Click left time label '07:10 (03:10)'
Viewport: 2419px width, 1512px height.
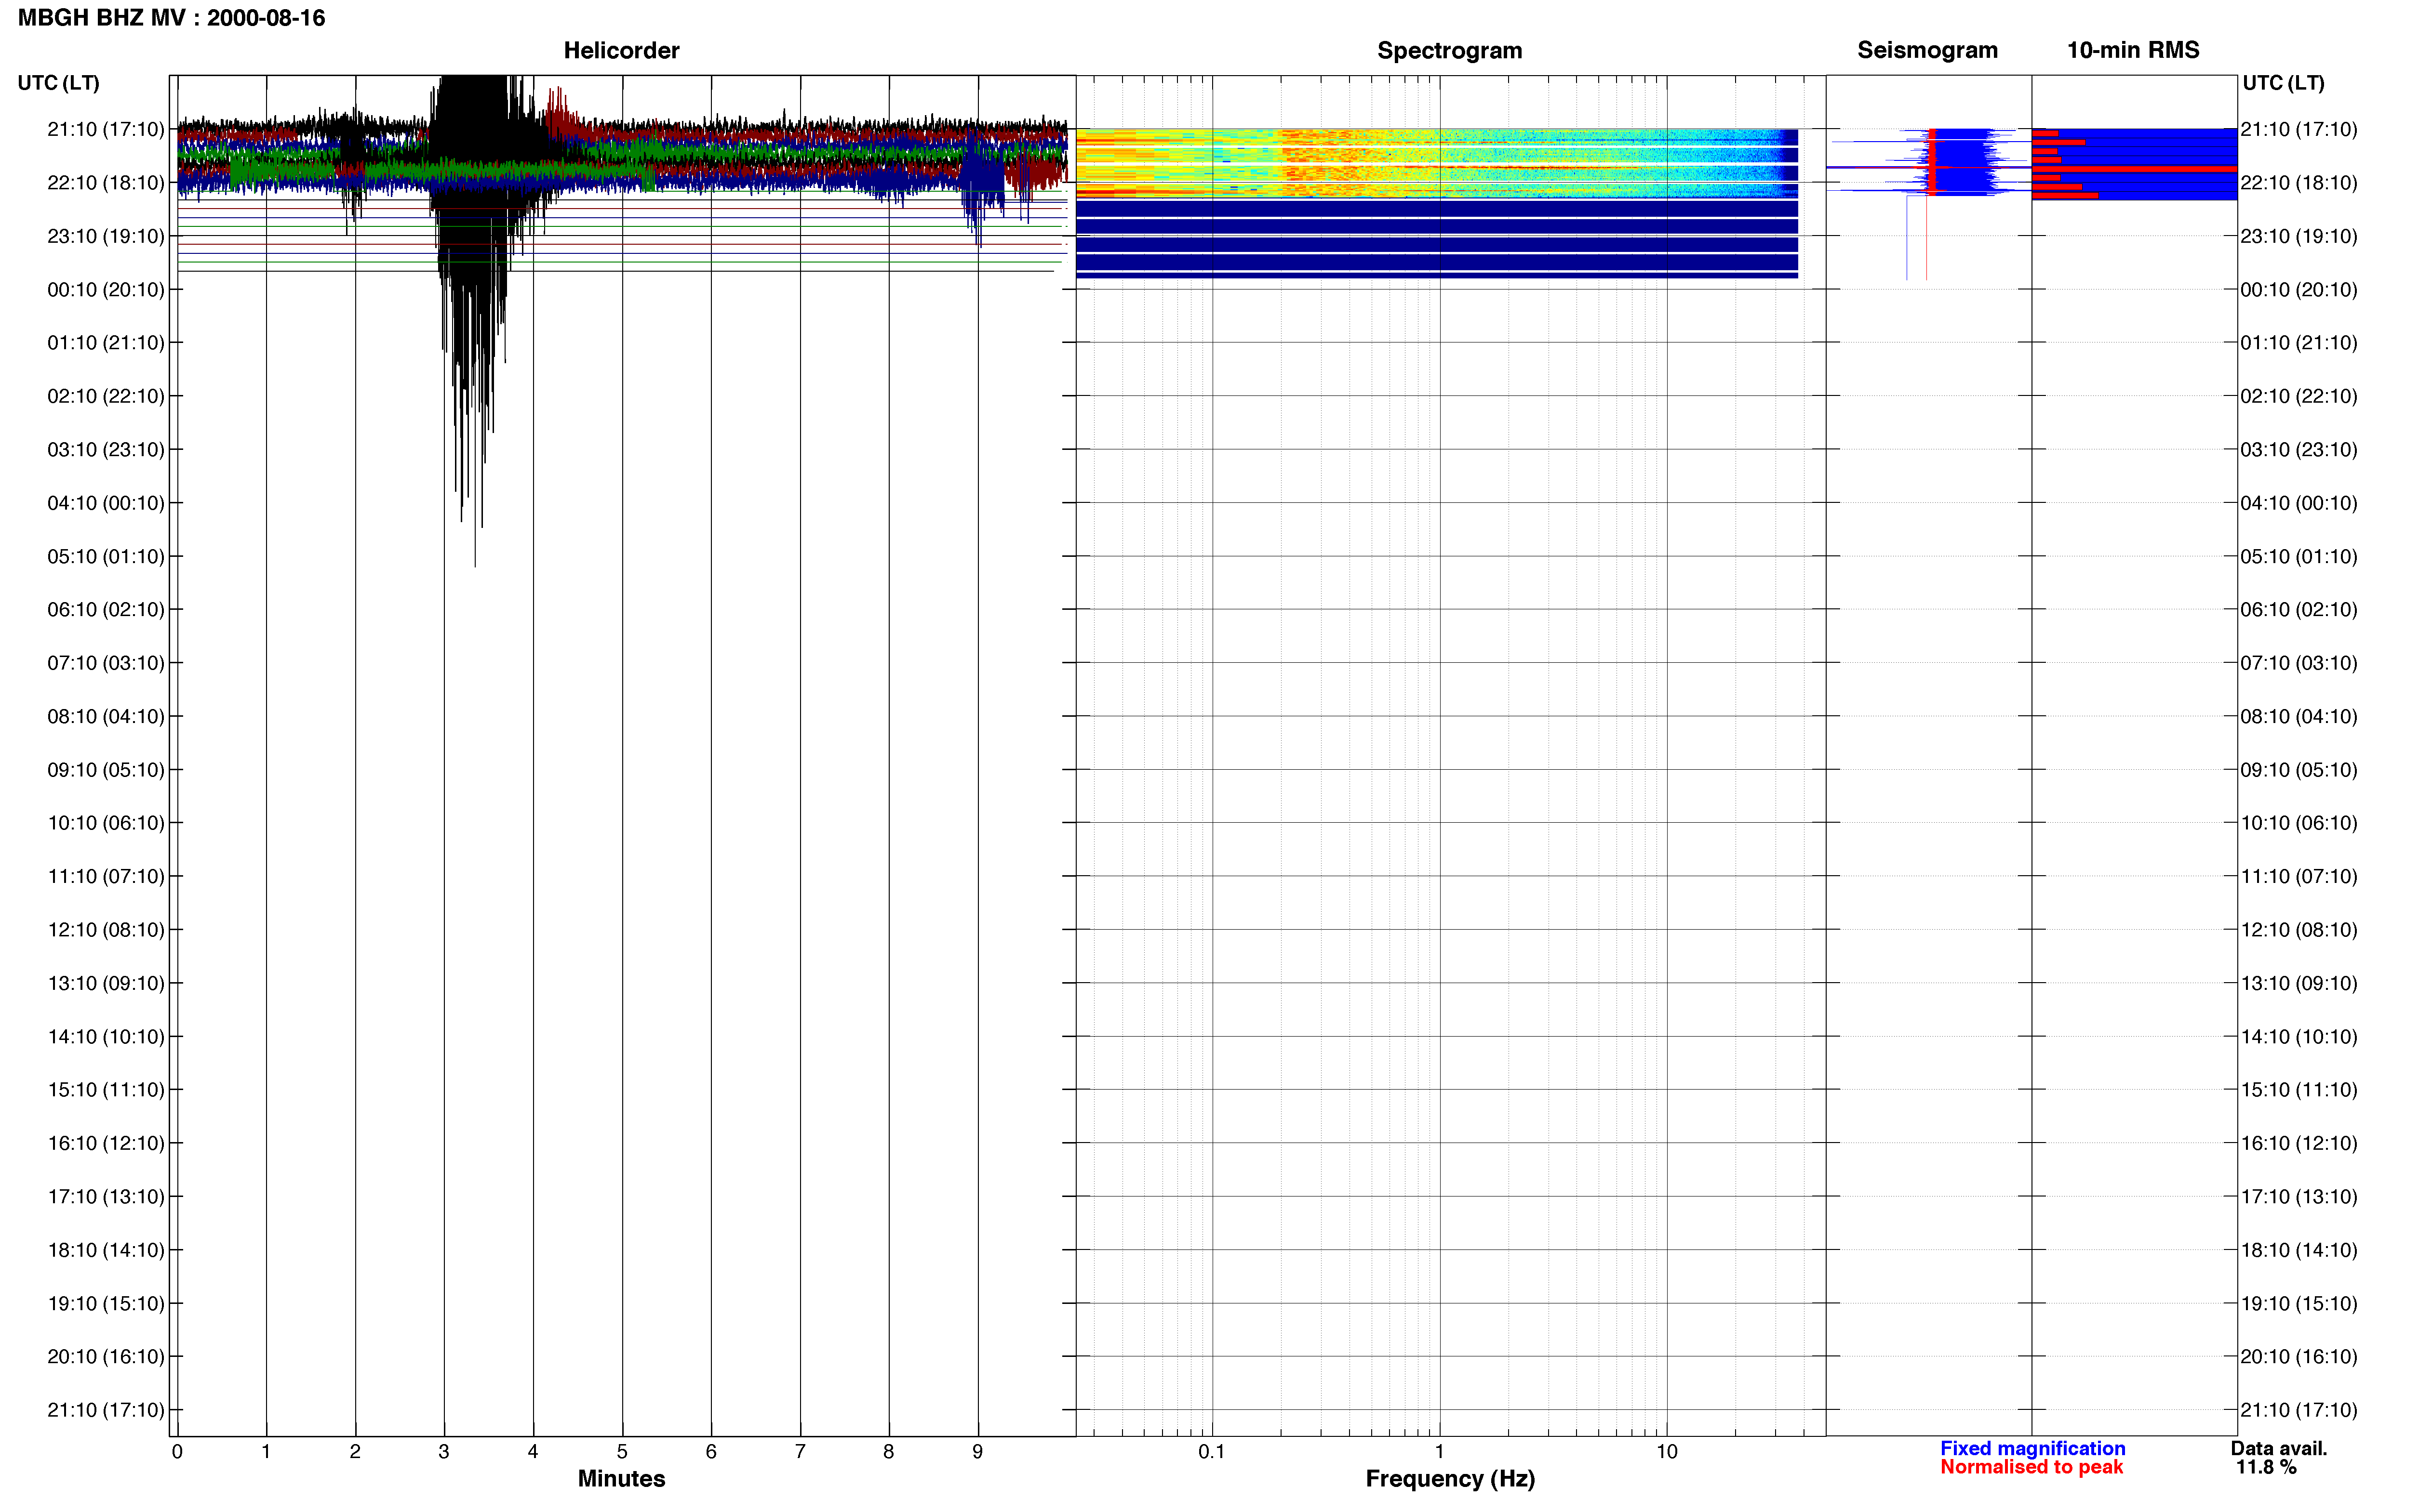click(106, 663)
